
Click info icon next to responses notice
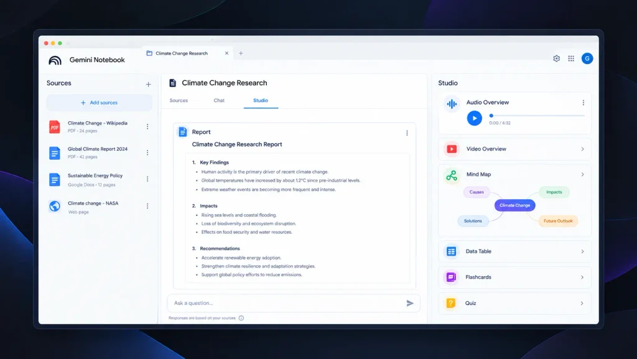click(x=241, y=318)
